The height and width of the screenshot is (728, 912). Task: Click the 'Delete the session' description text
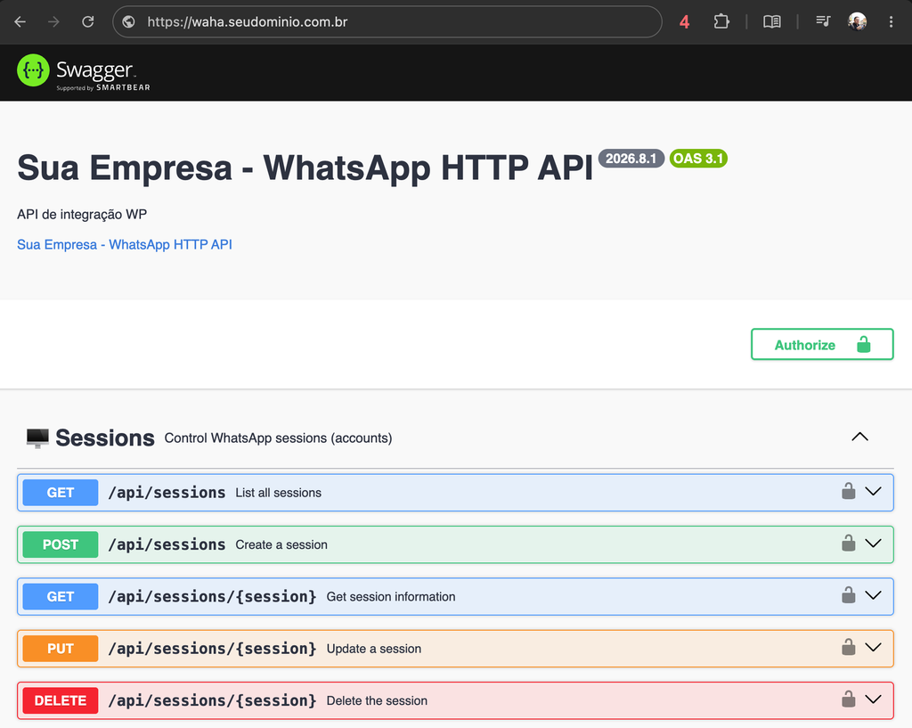377,700
